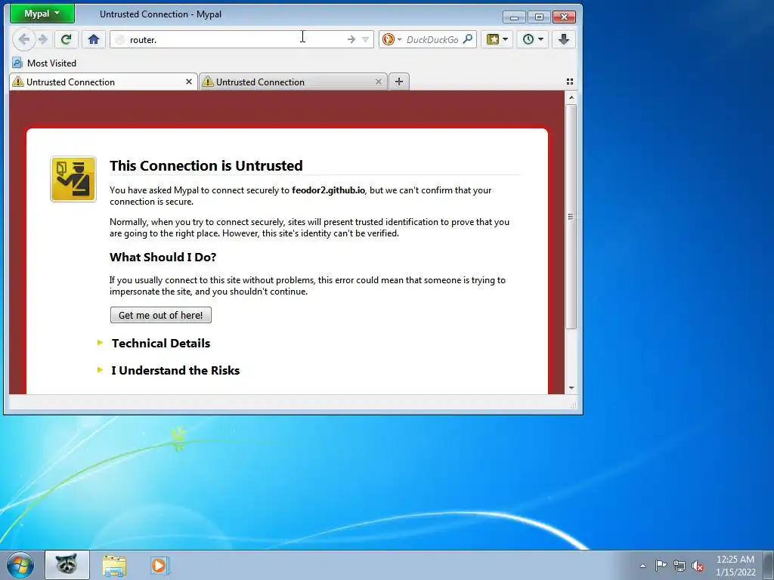Open Windows Explorer from the taskbar
This screenshot has width=774, height=580.
coord(114,566)
